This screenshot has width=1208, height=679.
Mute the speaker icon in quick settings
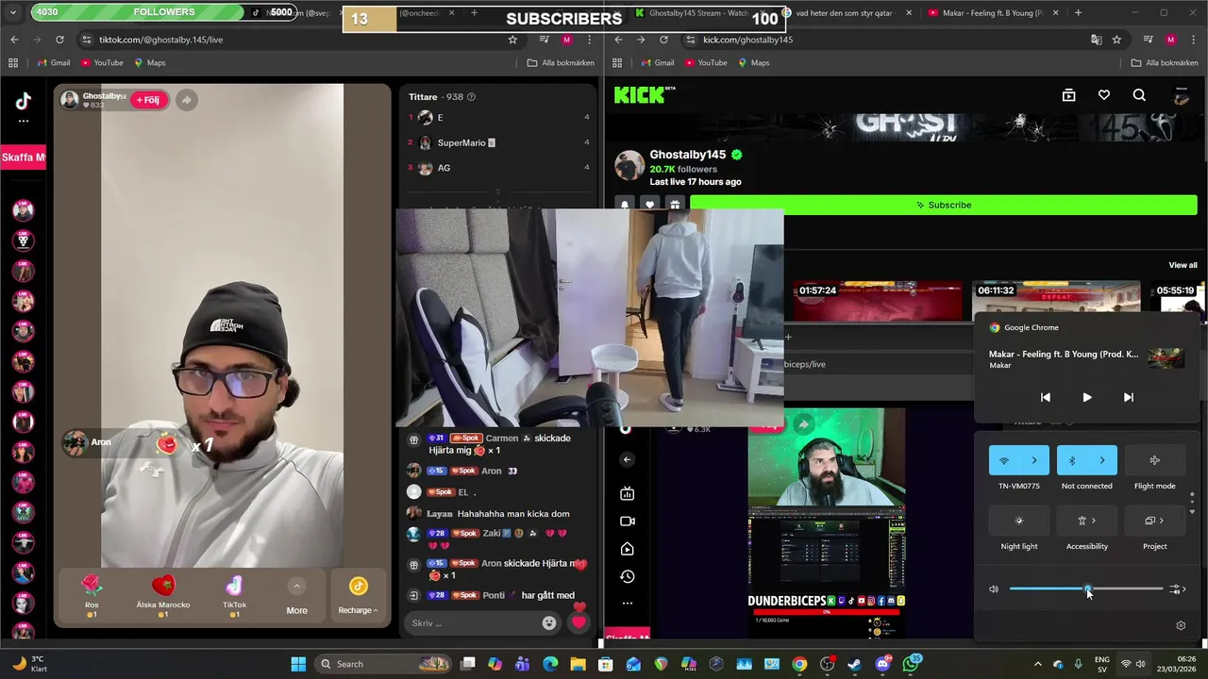pos(994,589)
